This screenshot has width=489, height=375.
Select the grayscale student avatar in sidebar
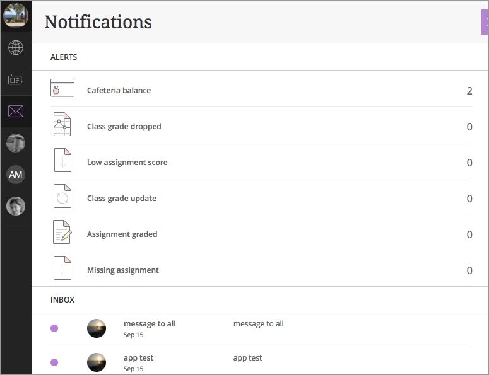pos(16,143)
